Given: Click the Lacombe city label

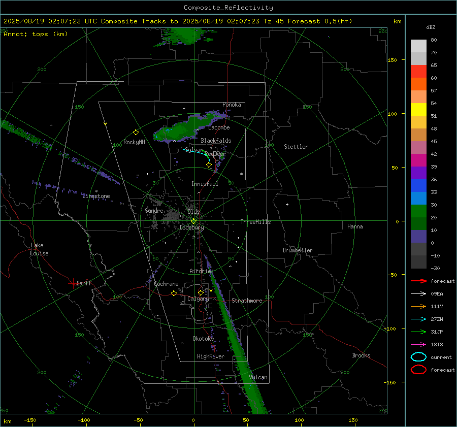Looking at the screenshot, I should 219,127.
